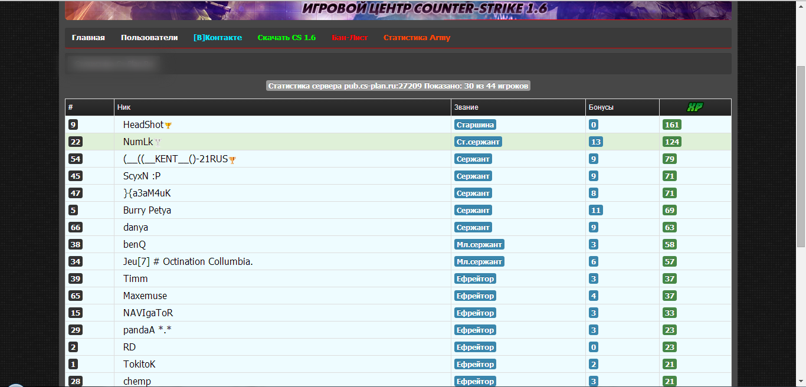Select player name NumLk
The height and width of the screenshot is (387, 806).
(x=138, y=142)
